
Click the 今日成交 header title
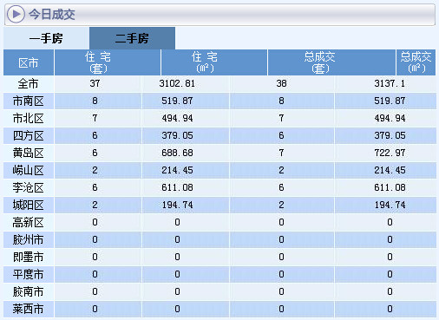[52, 14]
